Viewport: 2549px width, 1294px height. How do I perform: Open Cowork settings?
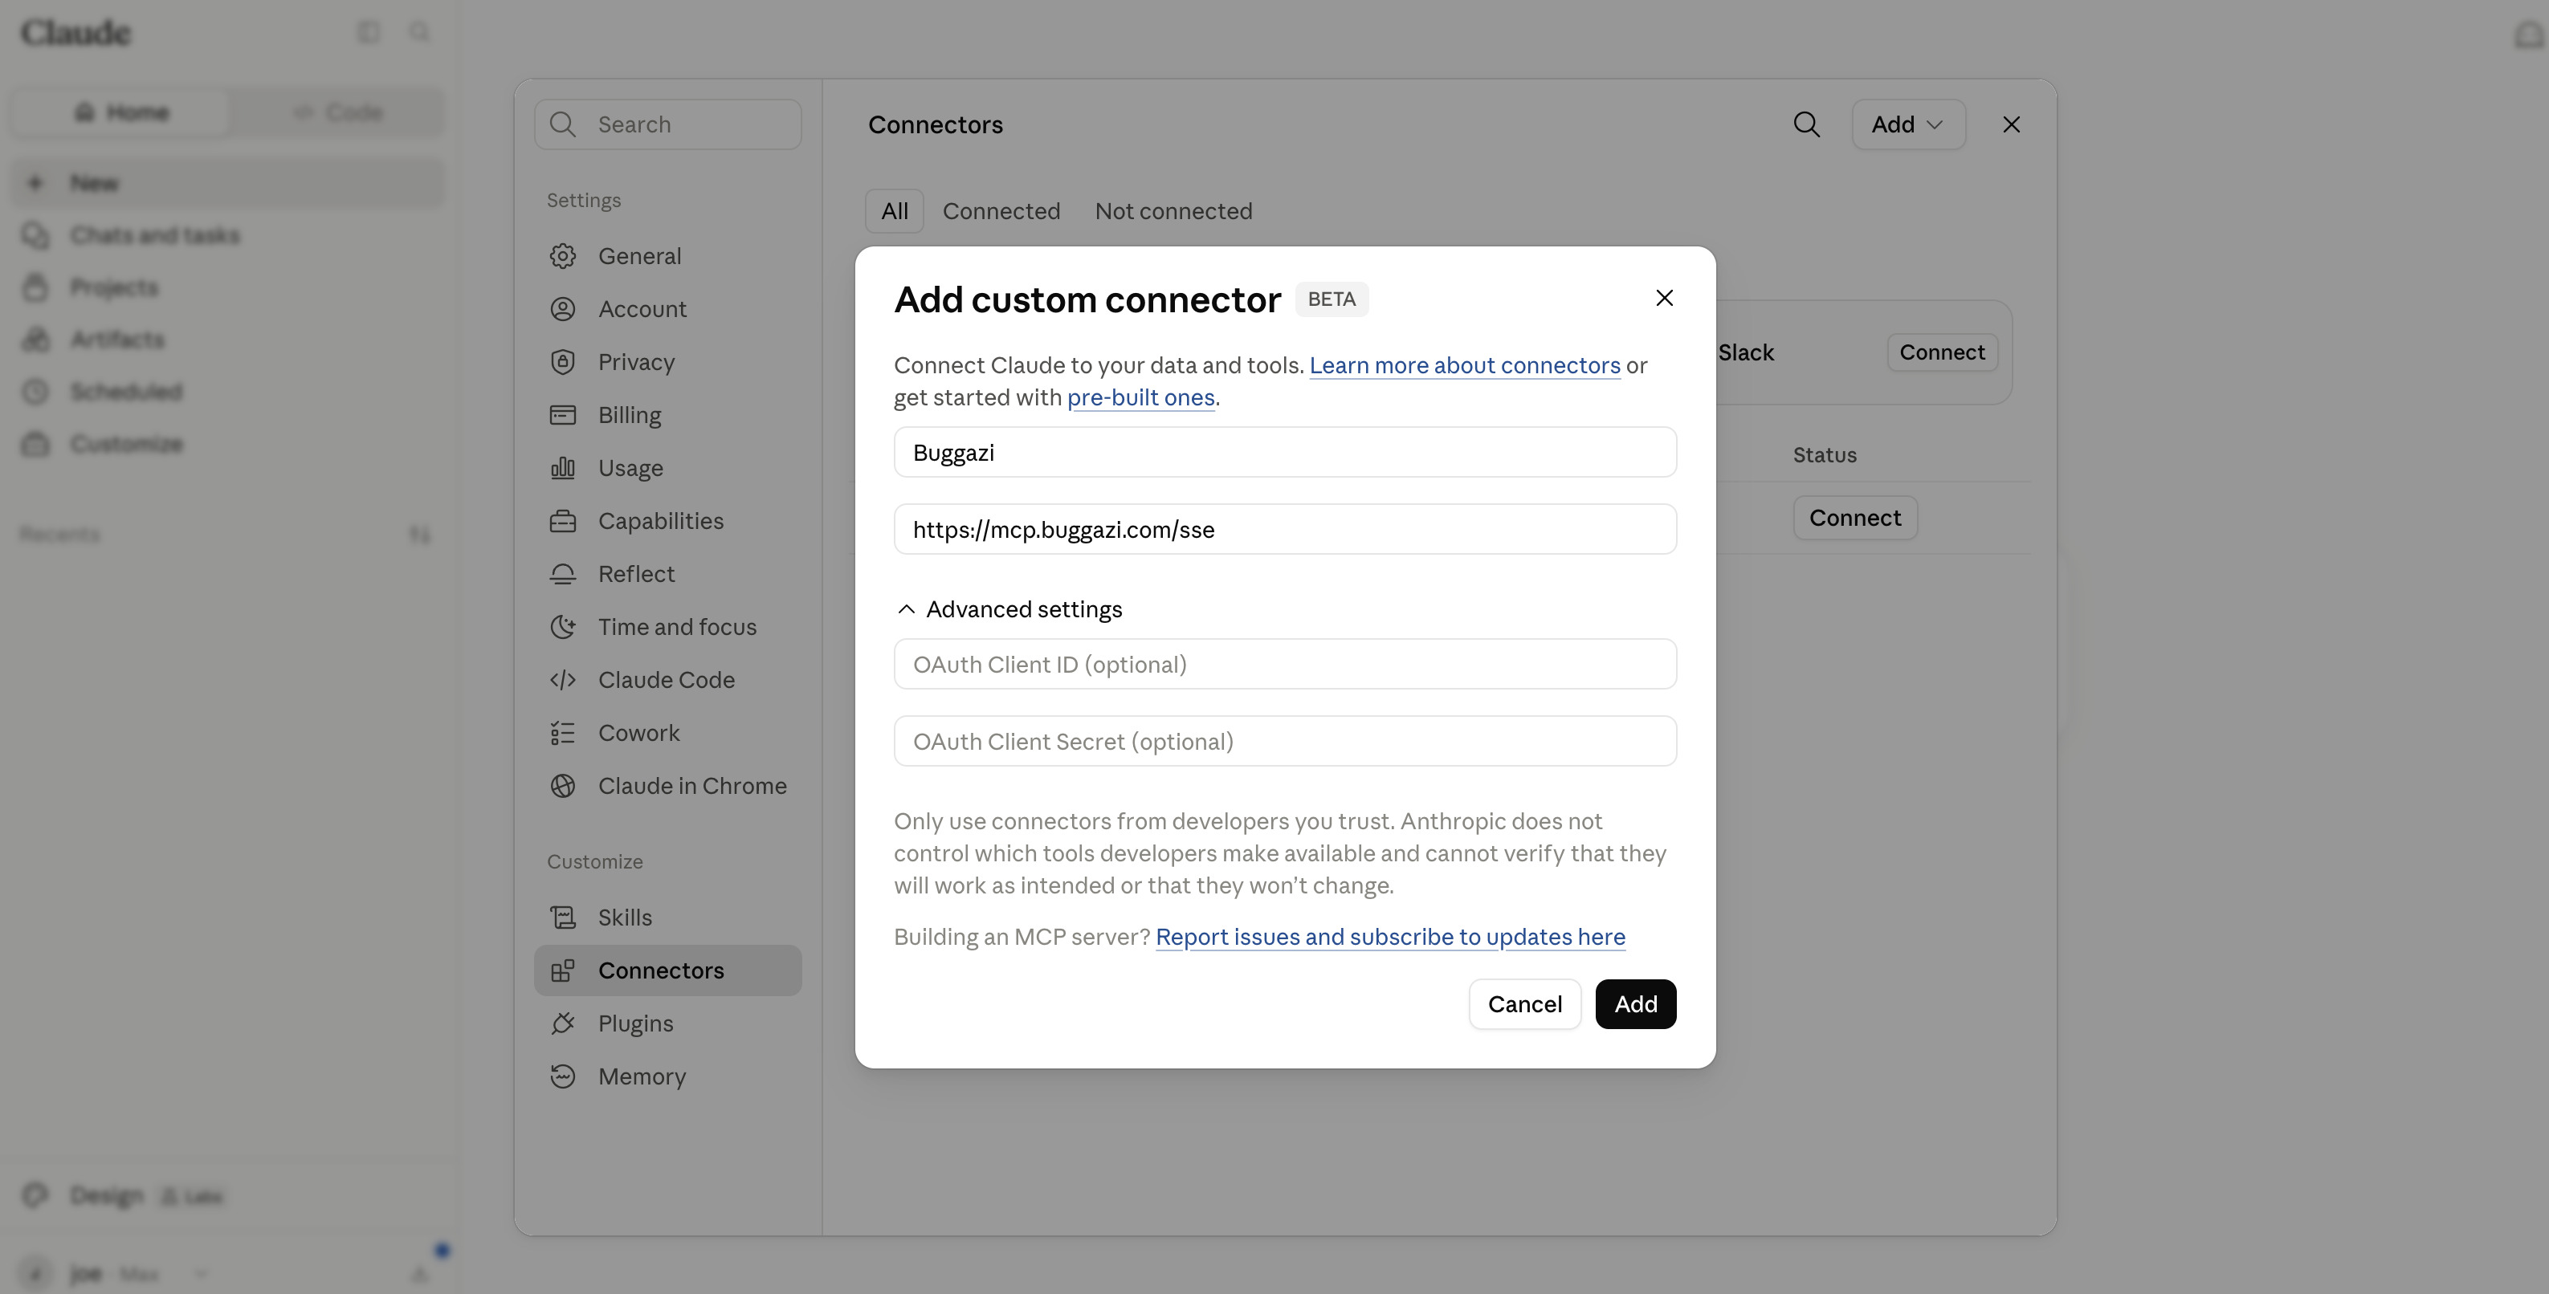coord(668,733)
